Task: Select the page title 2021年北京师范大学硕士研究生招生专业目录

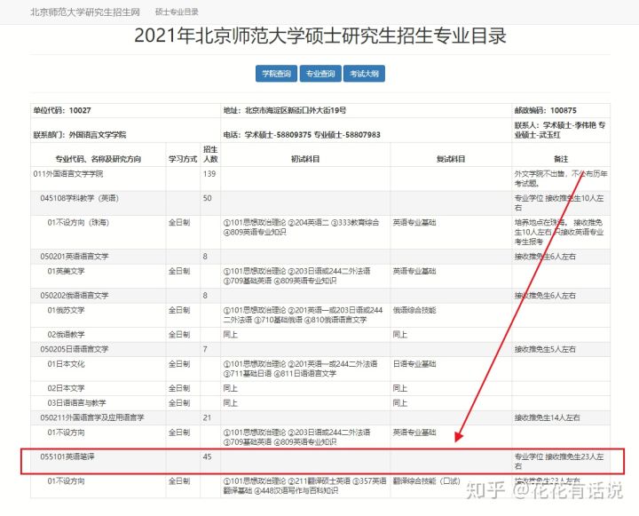Action: tap(319, 36)
